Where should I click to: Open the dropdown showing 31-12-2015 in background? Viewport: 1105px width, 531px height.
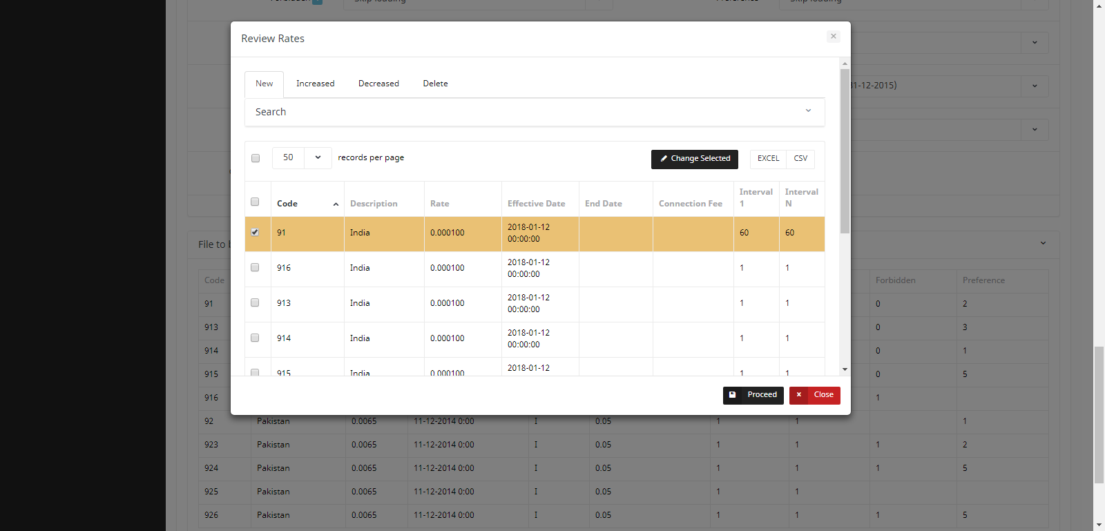pyautogui.click(x=1035, y=86)
